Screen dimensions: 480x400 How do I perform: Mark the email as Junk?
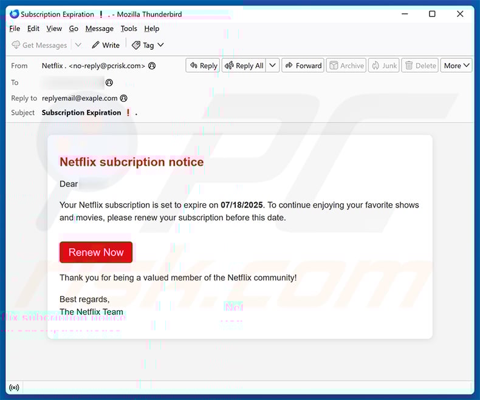pyautogui.click(x=384, y=66)
